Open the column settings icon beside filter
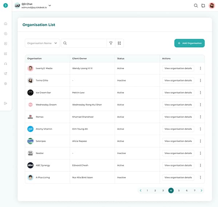The image size is (218, 207). [119, 43]
